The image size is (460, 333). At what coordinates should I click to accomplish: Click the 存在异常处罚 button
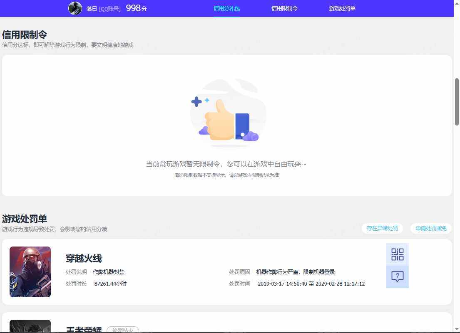point(382,228)
